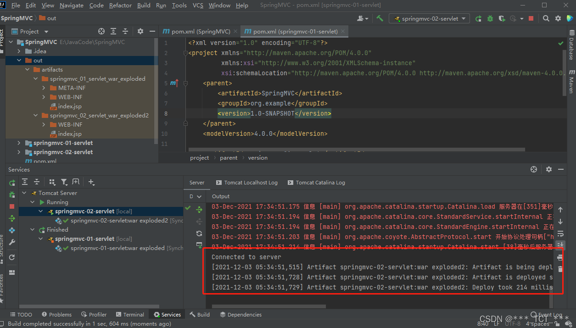The image size is (576, 328).
Task: Click the console scroll-down arrow icon
Action: pos(560,222)
